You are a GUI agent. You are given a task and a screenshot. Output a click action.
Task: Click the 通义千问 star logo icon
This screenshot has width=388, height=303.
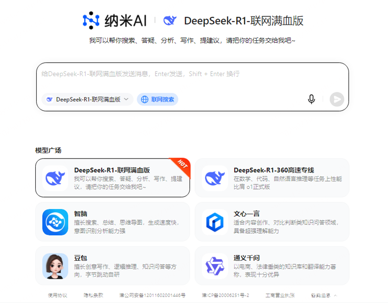[x=214, y=266]
